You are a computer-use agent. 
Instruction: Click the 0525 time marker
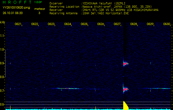(x=84, y=24)
